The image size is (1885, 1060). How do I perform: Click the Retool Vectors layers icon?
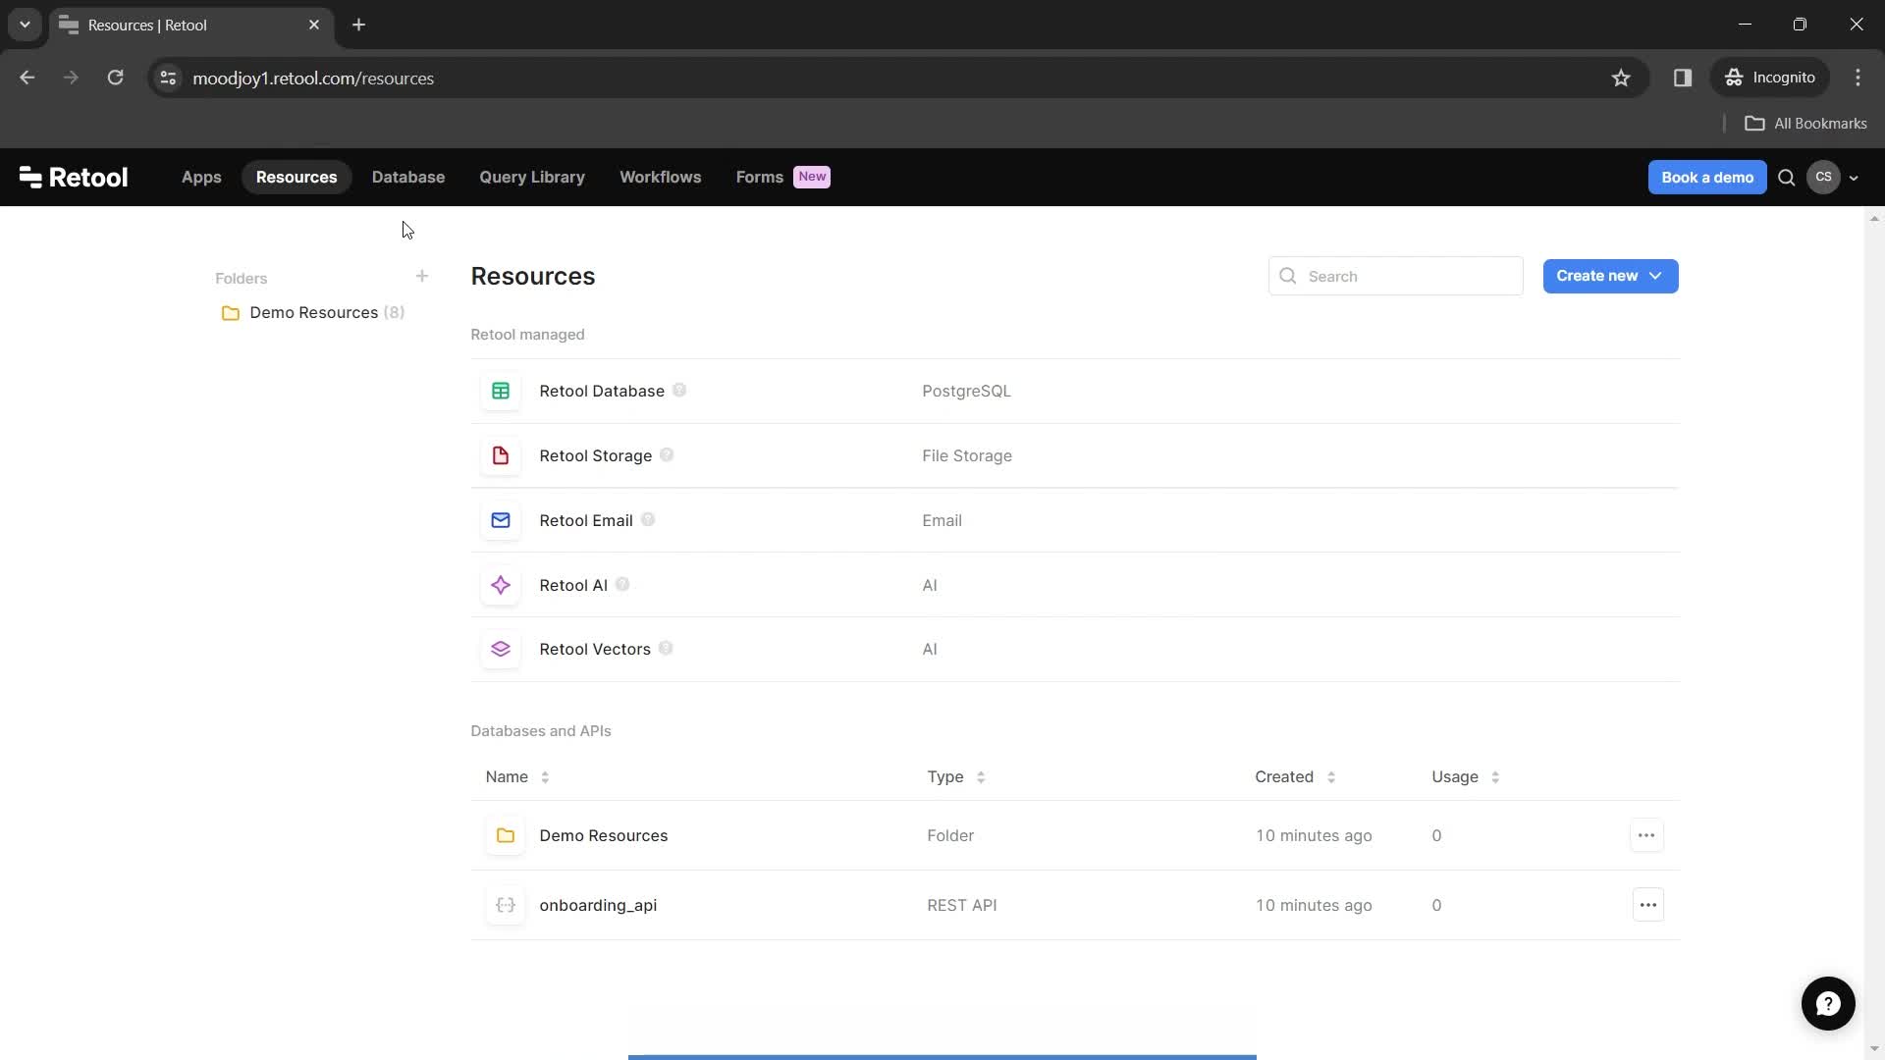coord(500,649)
